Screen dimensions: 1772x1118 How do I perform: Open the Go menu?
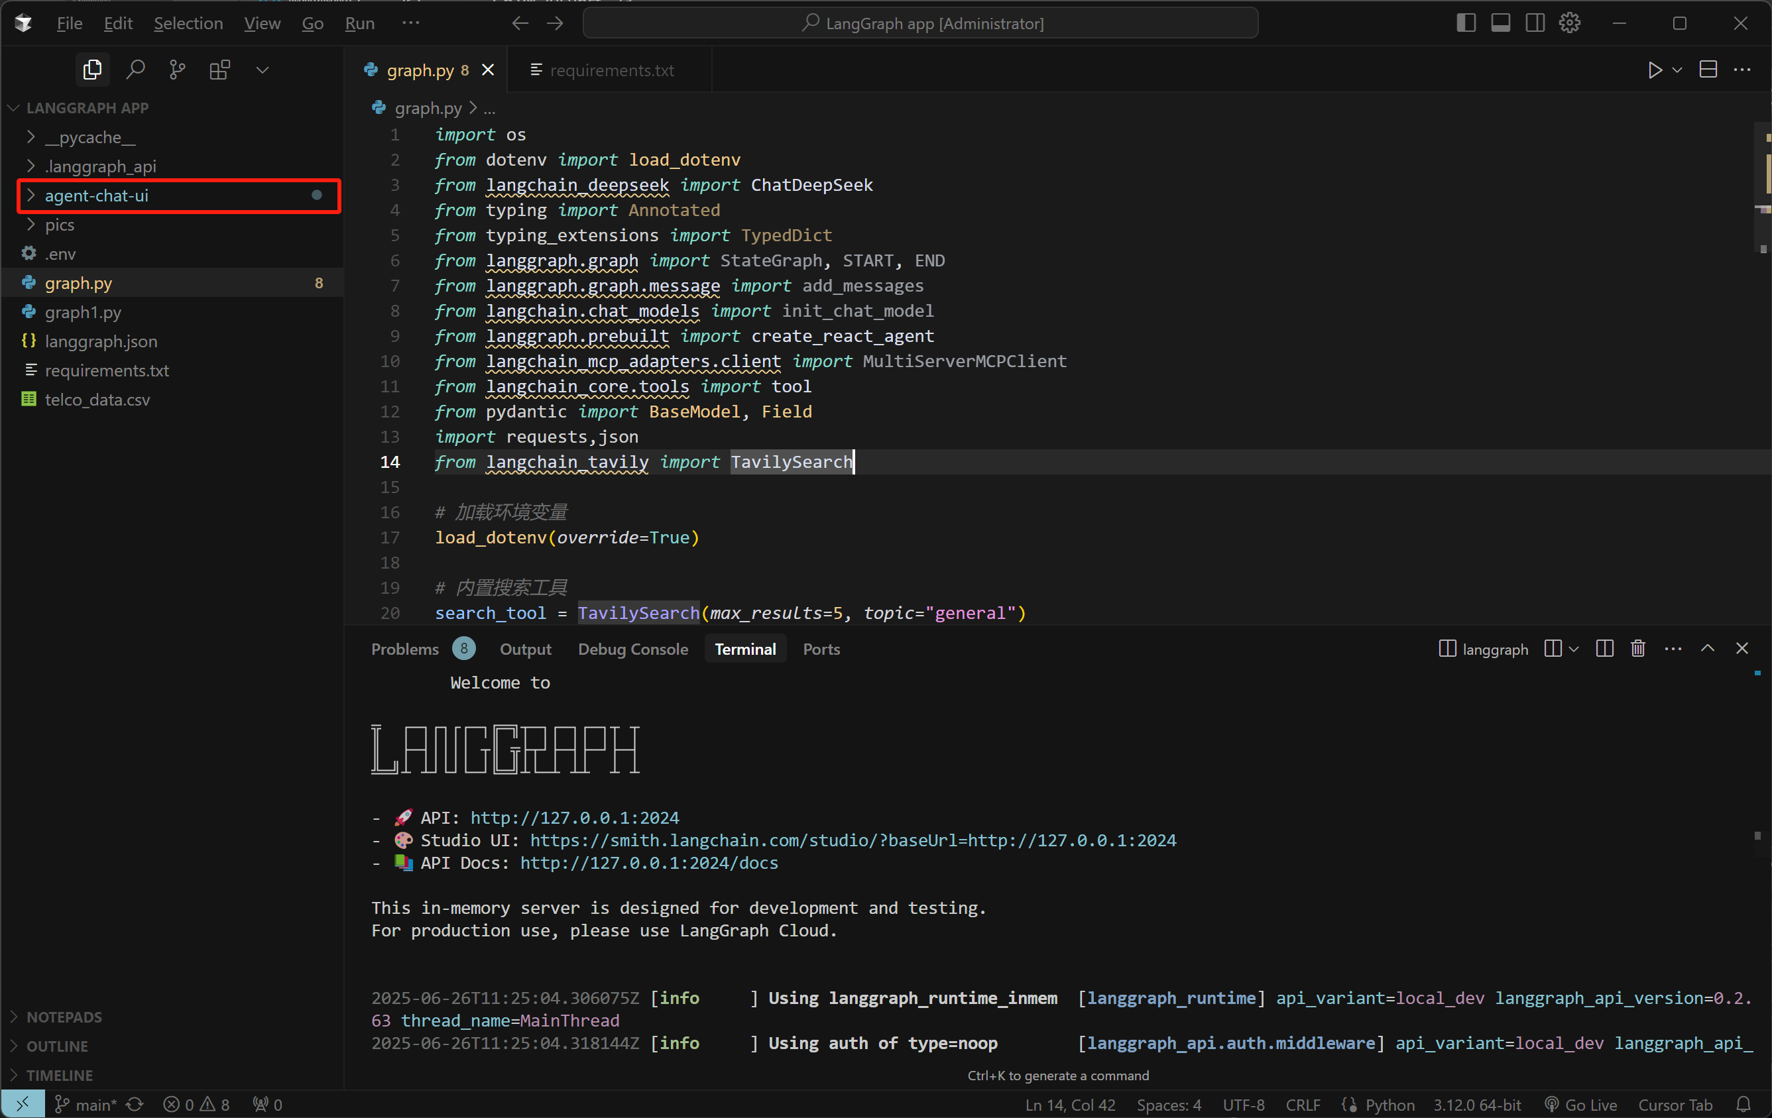coord(312,23)
